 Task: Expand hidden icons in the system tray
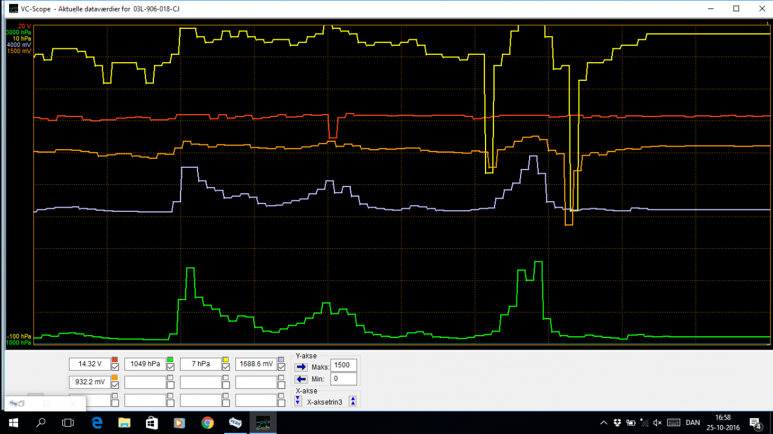pyautogui.click(x=603, y=423)
